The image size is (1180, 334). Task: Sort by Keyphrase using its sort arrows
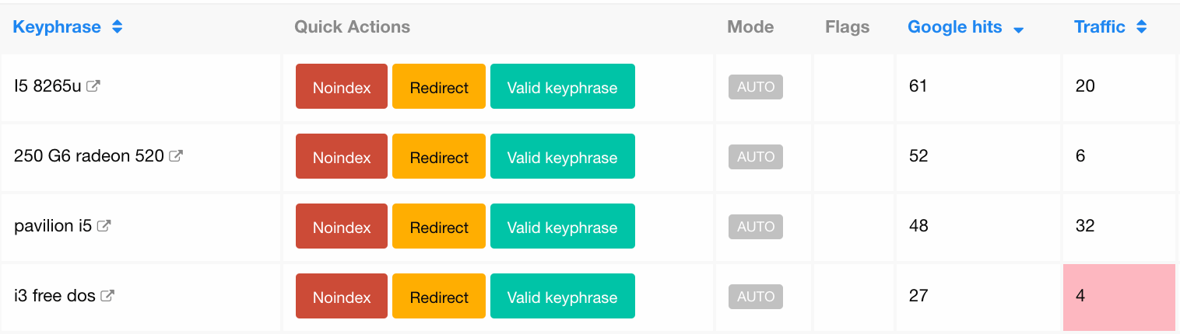pos(117,27)
